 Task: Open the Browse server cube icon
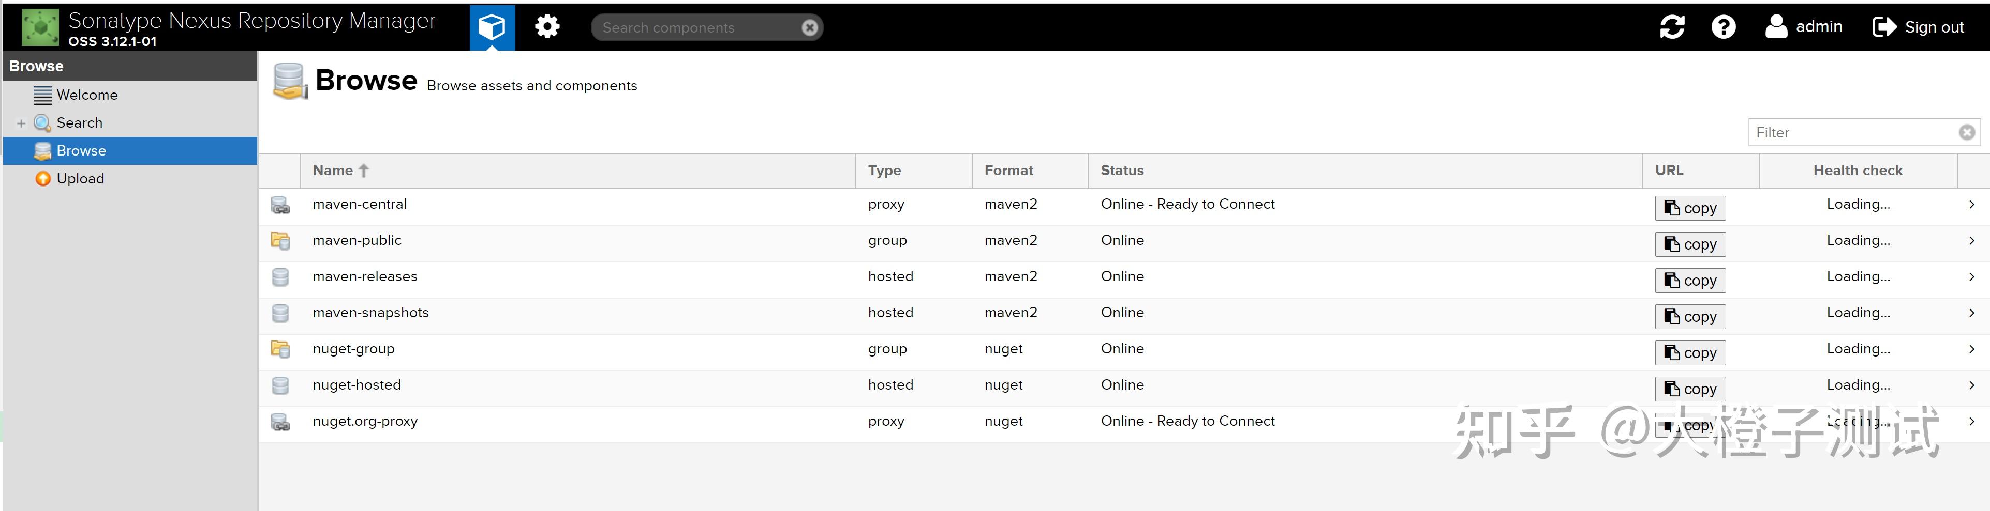pyautogui.click(x=492, y=27)
